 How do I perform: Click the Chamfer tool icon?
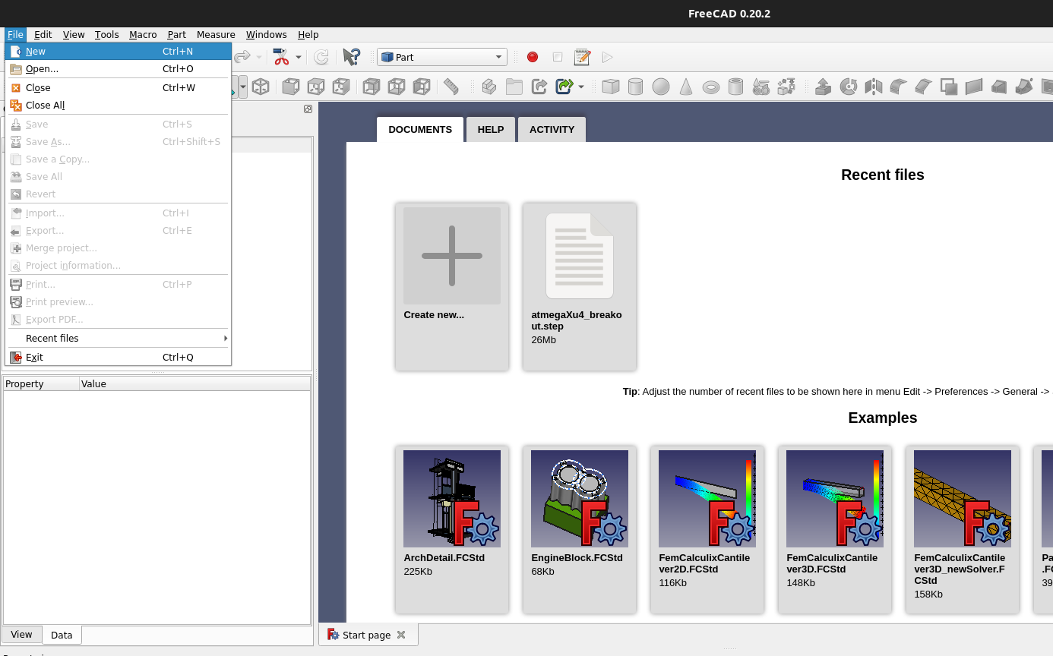[x=924, y=87]
